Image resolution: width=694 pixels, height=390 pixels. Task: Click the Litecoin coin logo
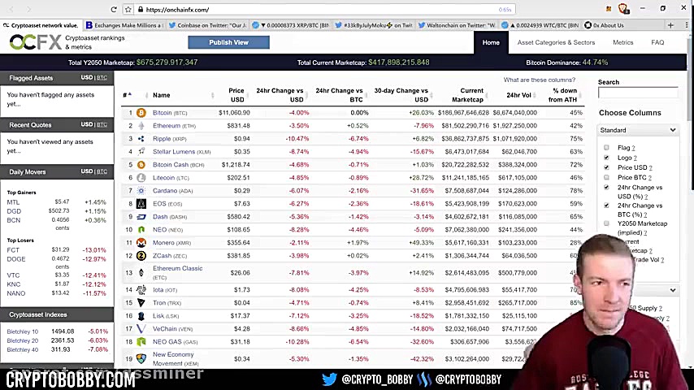[141, 177]
